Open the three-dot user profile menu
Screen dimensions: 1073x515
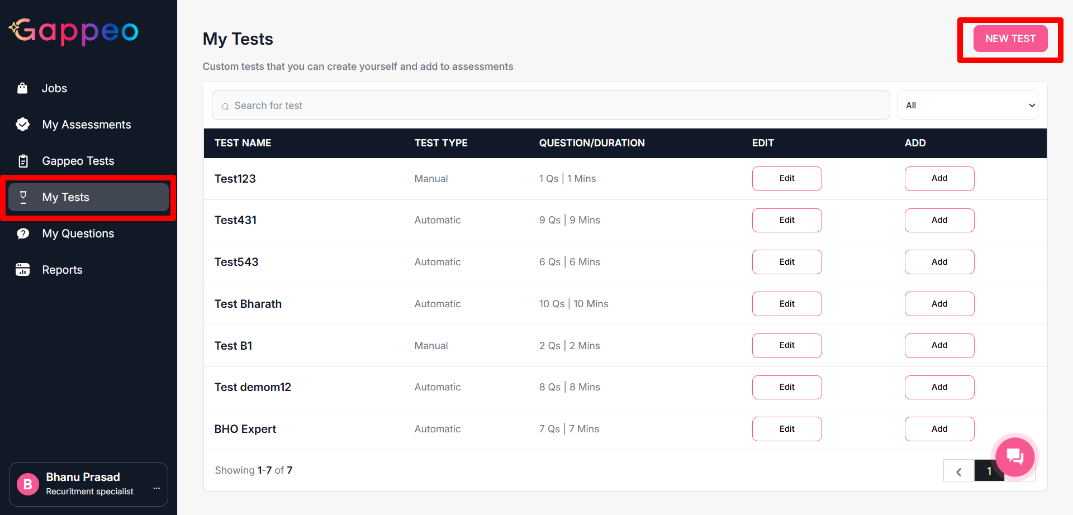click(156, 488)
